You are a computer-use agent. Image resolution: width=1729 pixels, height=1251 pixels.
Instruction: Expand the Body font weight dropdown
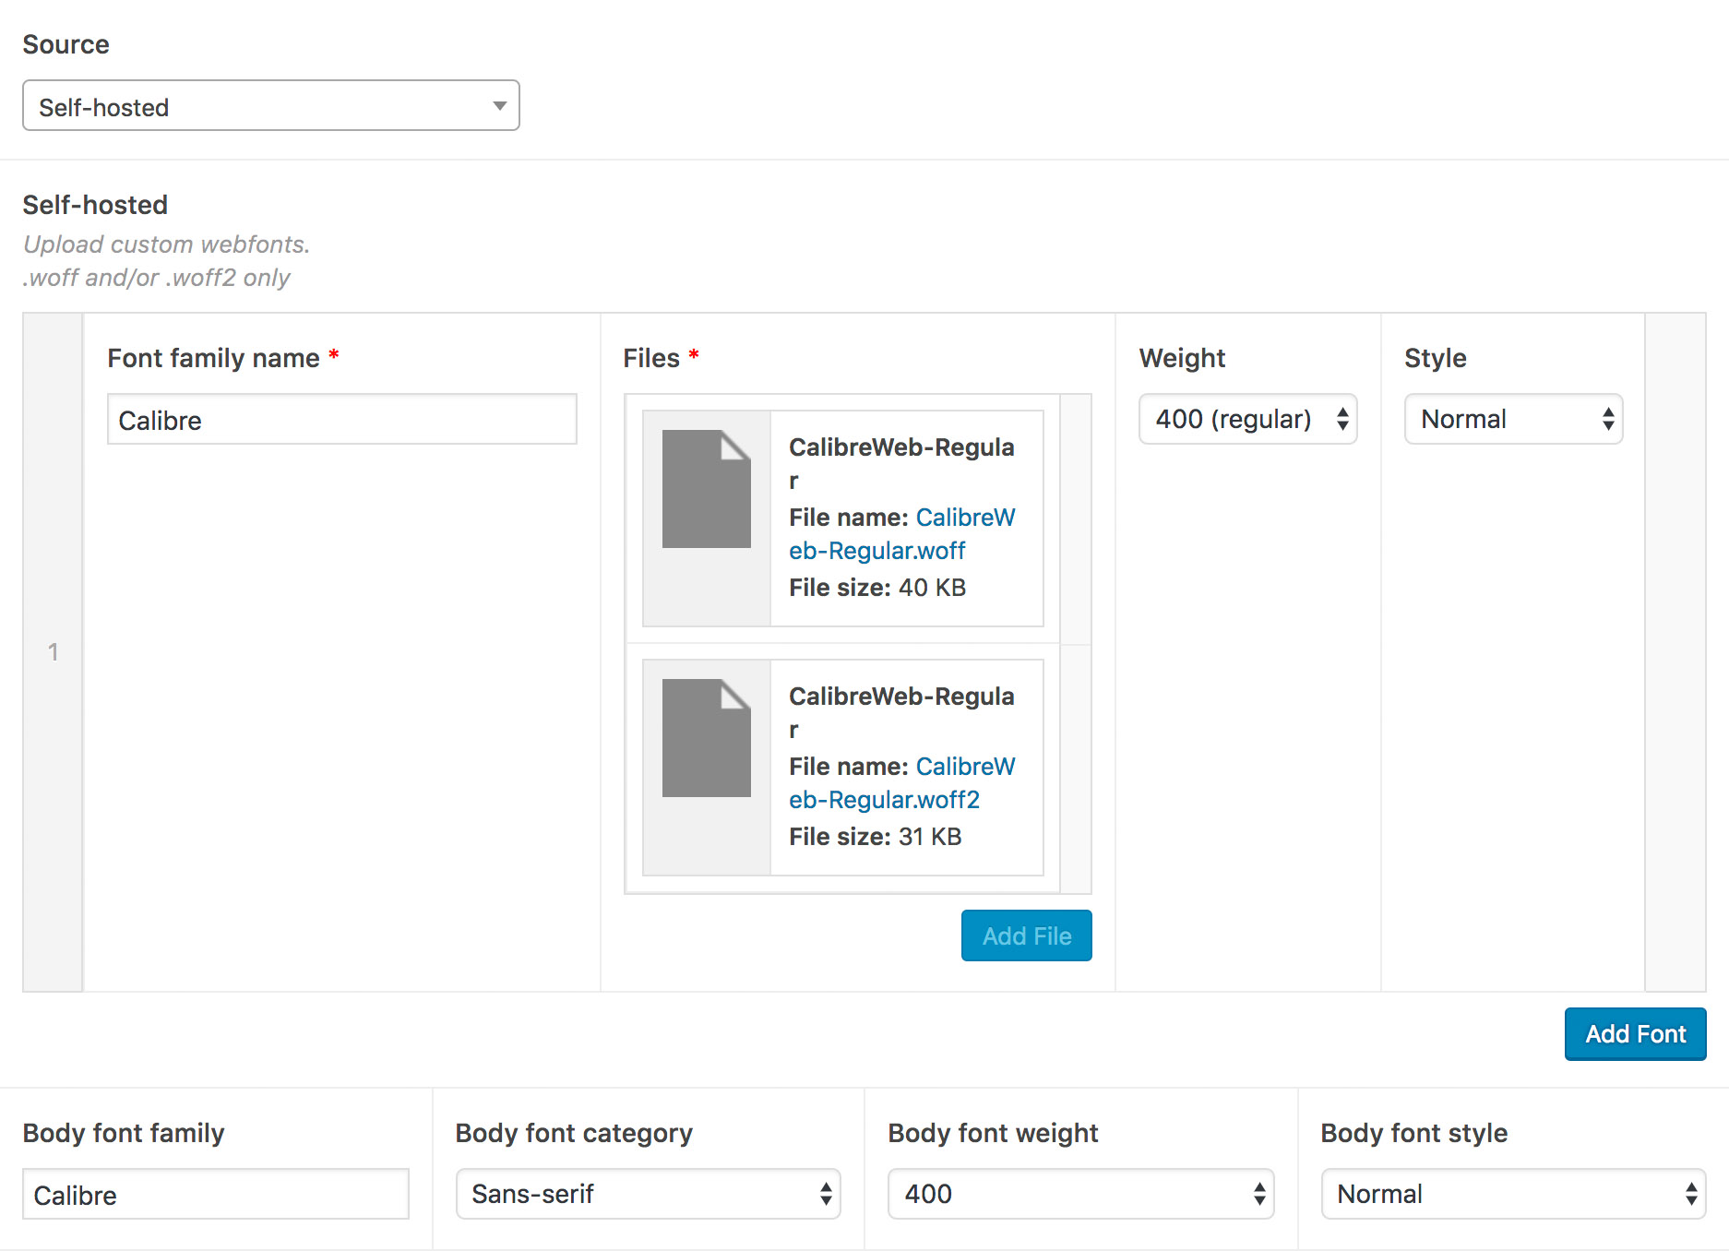[1080, 1195]
